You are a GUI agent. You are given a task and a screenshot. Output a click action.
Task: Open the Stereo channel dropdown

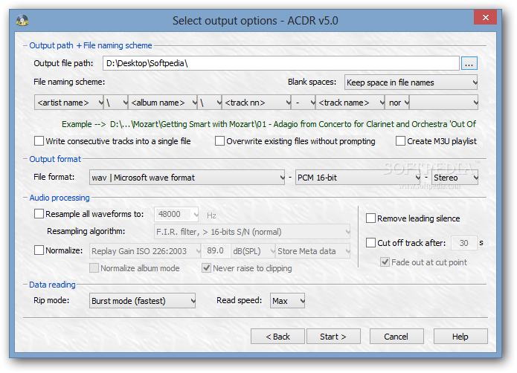pos(455,178)
